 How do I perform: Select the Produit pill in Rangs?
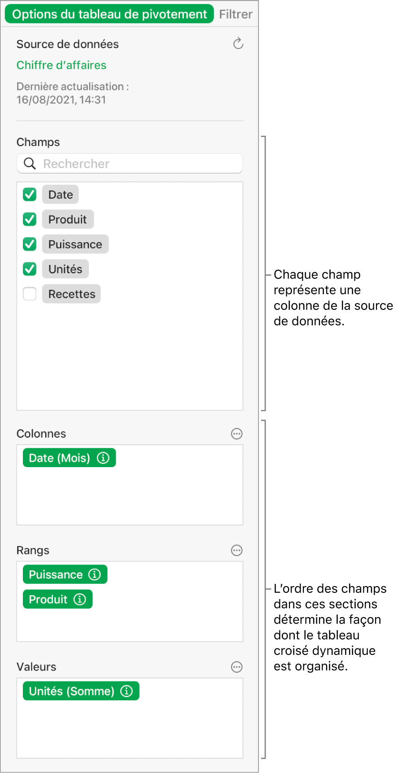[x=48, y=599]
